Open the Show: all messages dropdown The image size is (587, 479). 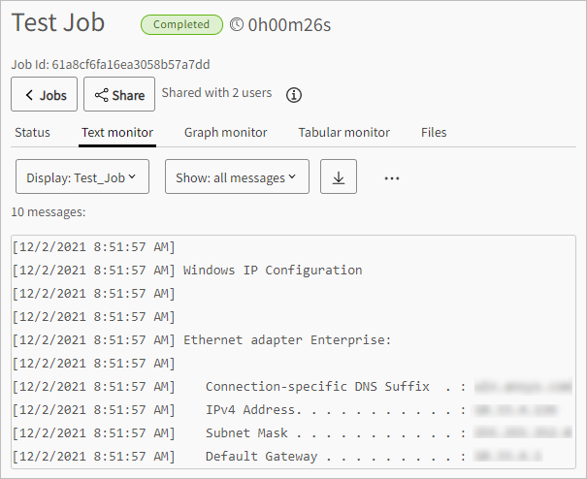point(237,178)
